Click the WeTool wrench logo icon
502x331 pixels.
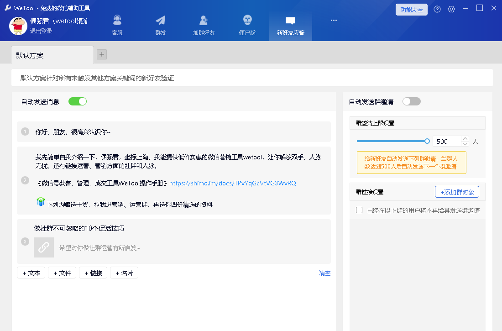click(x=8, y=8)
